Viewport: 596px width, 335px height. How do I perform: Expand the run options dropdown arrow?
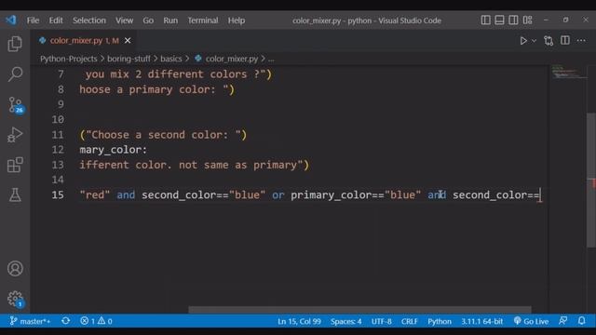point(534,41)
